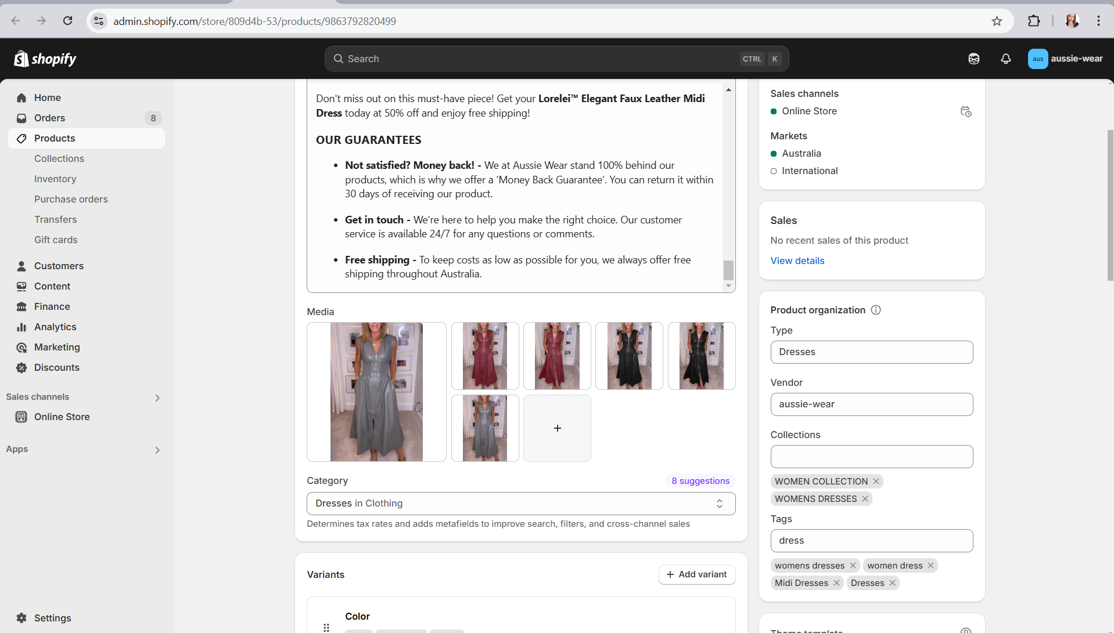Click the Product organization info icon

point(876,310)
